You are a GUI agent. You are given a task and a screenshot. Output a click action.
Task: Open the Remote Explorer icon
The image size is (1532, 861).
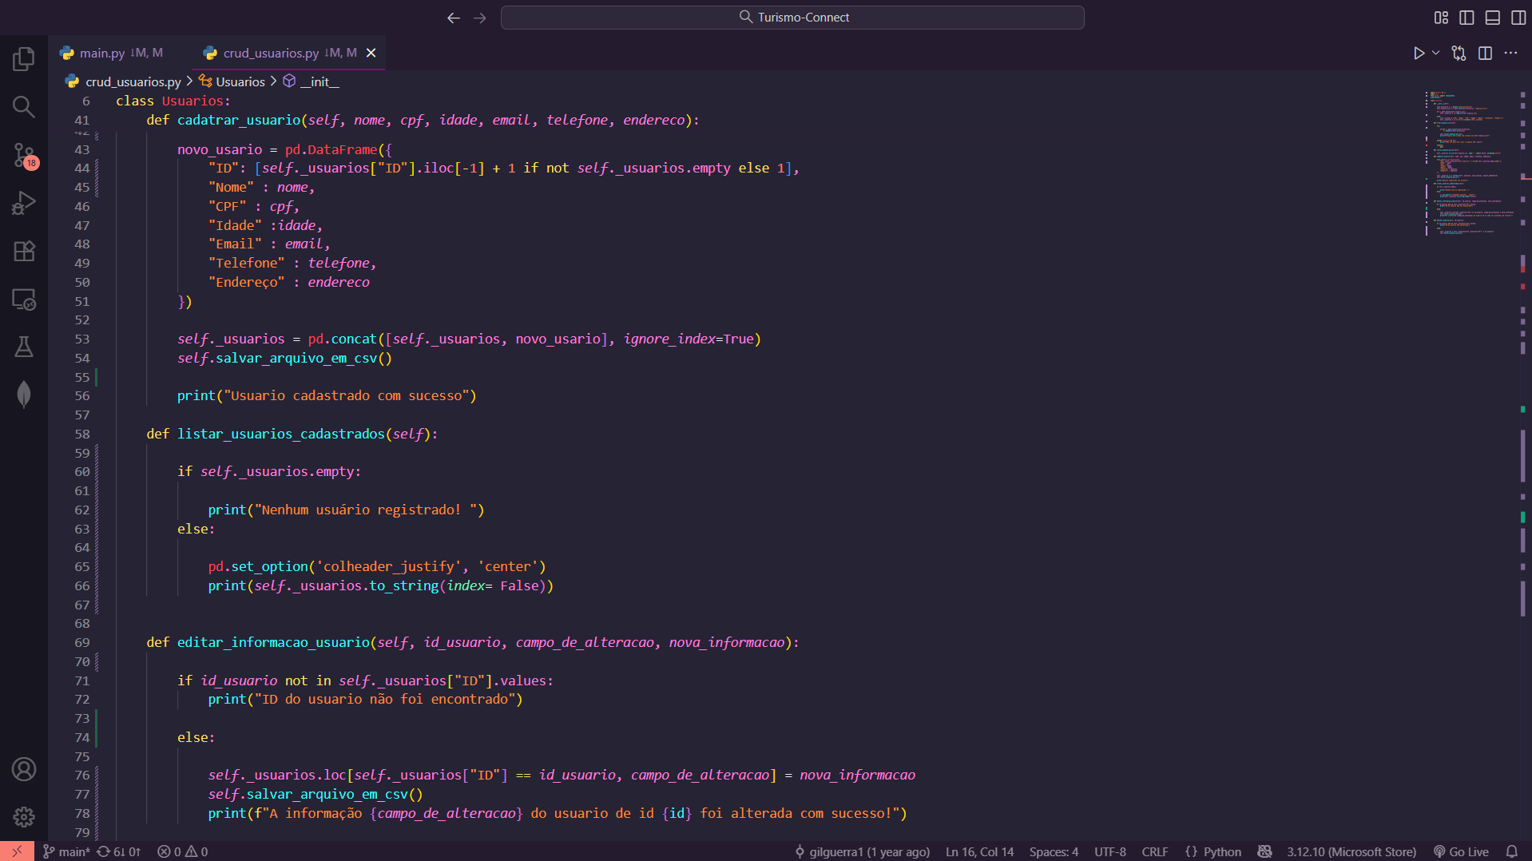pos(24,300)
